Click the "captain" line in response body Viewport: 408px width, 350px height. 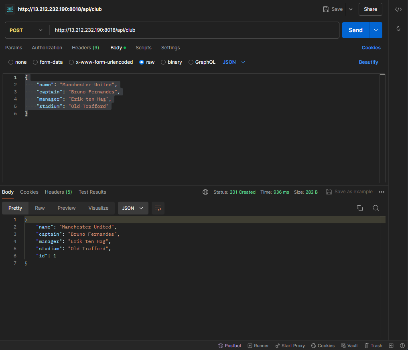(x=78, y=234)
